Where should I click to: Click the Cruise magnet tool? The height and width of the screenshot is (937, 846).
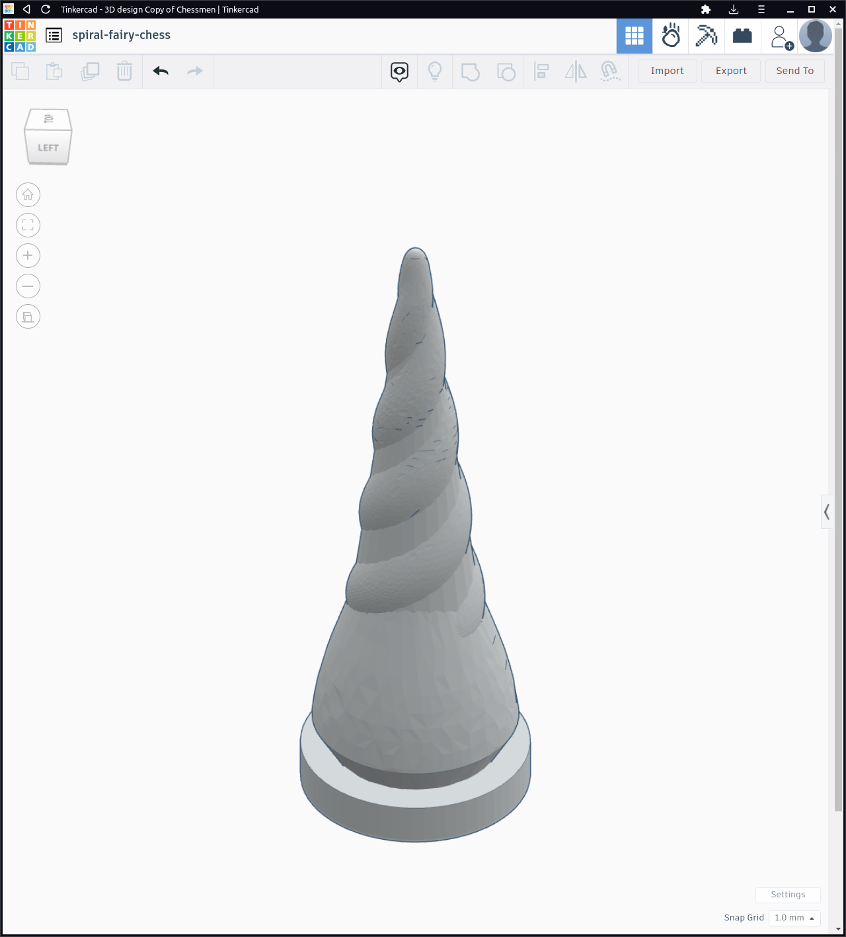click(x=610, y=71)
